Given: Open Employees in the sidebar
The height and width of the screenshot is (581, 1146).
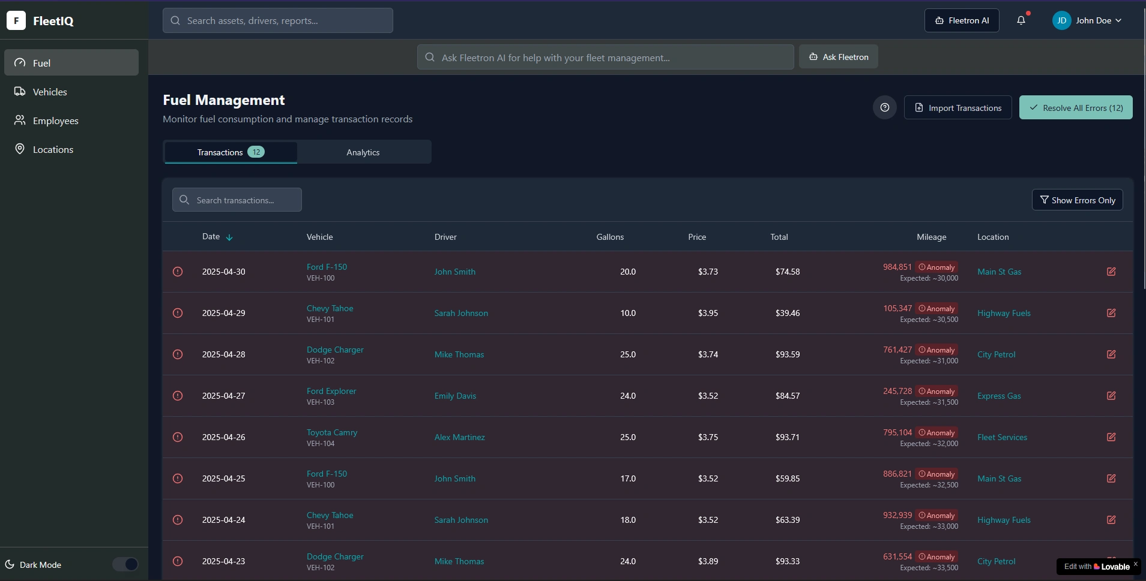Looking at the screenshot, I should tap(71, 121).
